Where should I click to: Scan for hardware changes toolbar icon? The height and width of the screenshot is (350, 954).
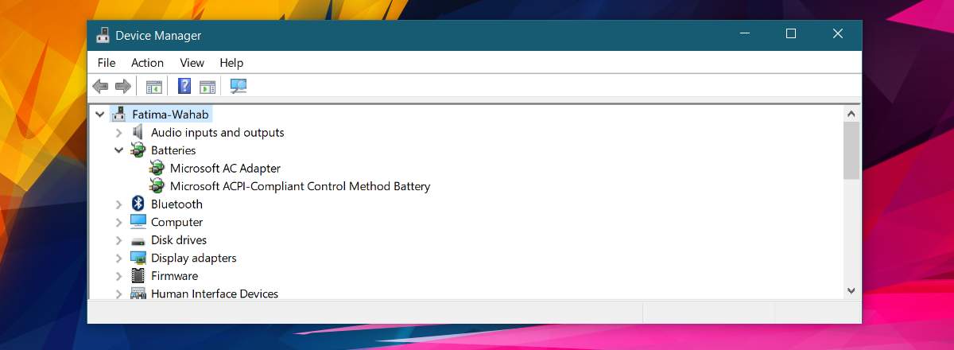[238, 86]
